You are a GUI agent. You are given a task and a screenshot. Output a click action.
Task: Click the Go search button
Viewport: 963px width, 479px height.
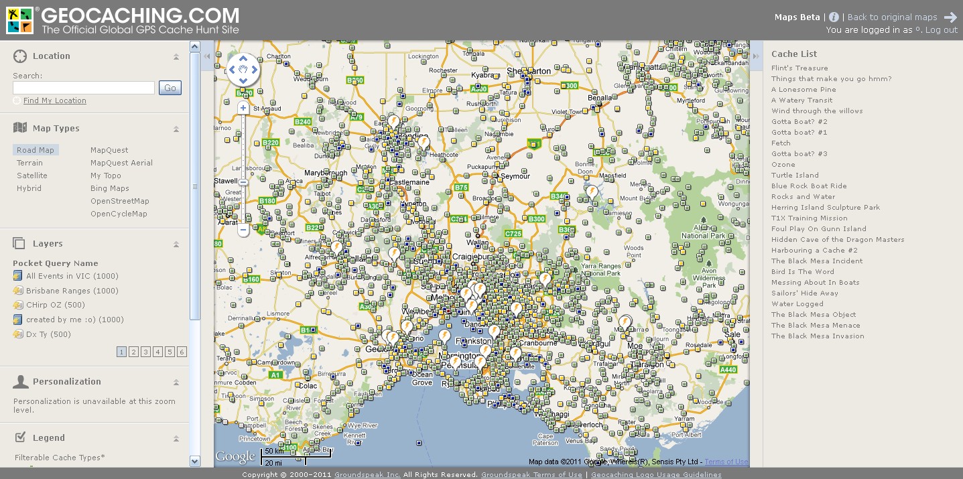tap(170, 88)
